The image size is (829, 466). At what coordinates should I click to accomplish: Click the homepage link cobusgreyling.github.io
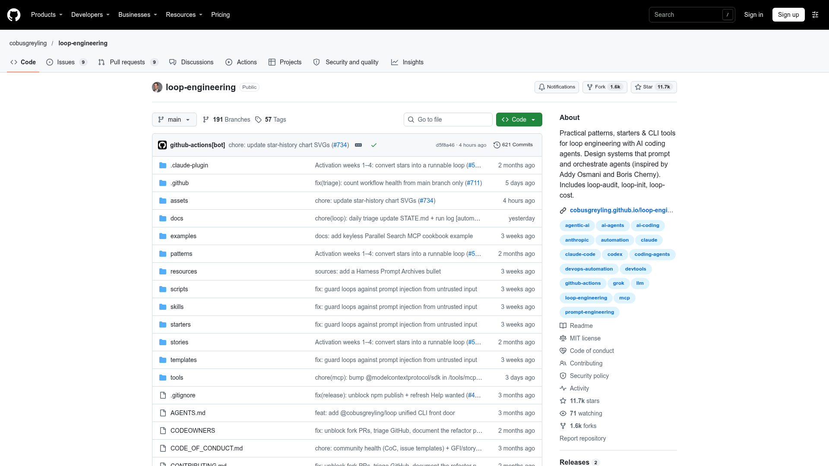[621, 210]
